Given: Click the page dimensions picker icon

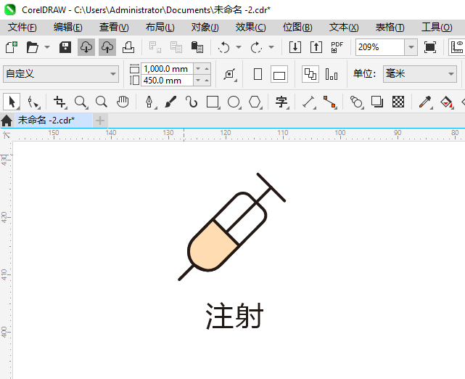Looking at the screenshot, I should [x=230, y=74].
